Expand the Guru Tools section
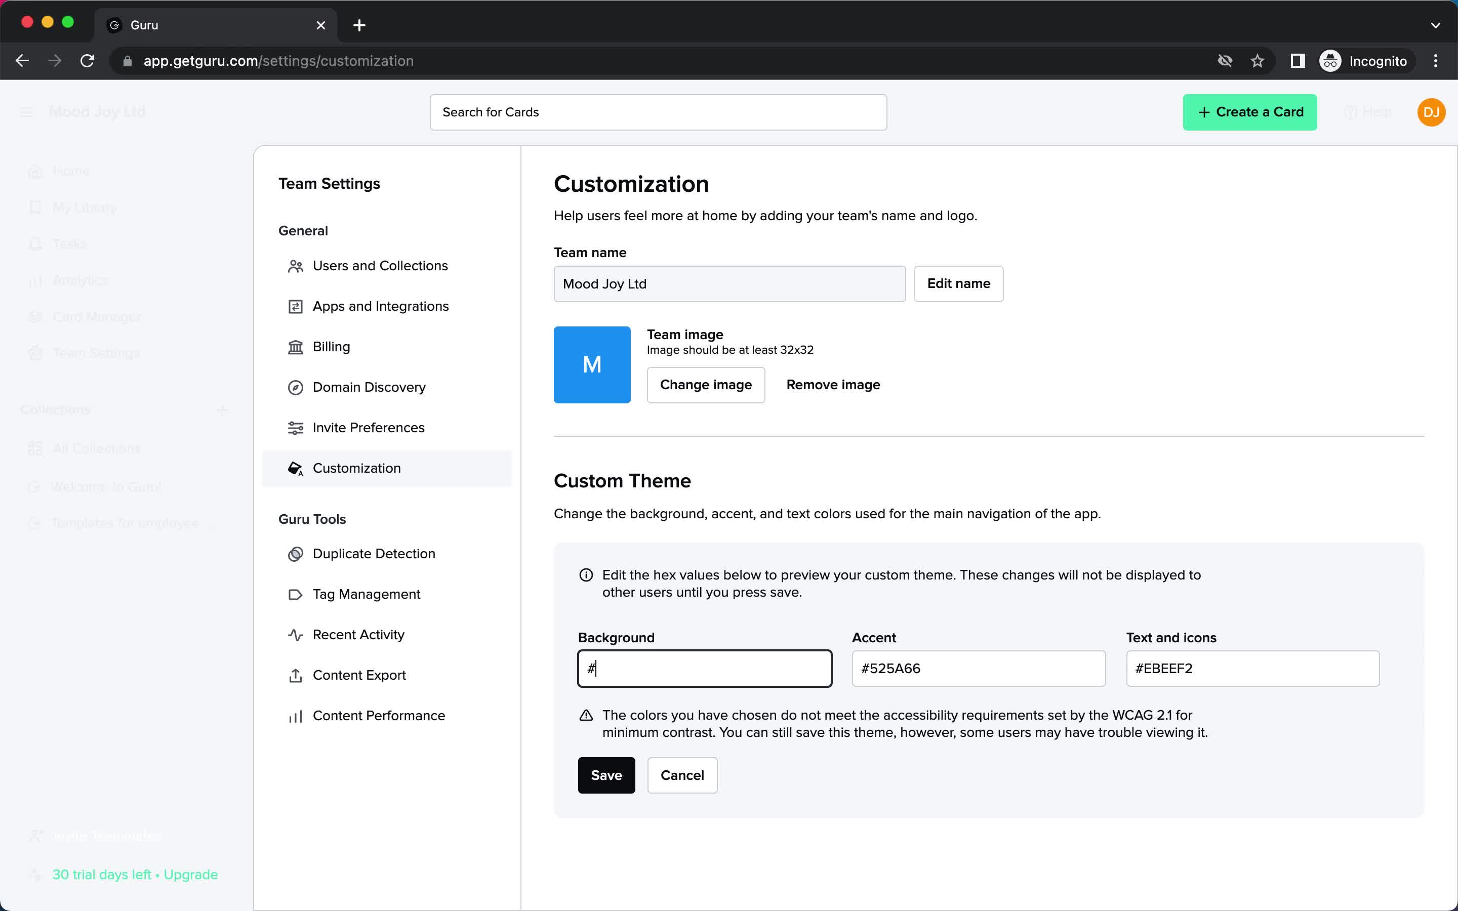1458x911 pixels. pos(312,518)
